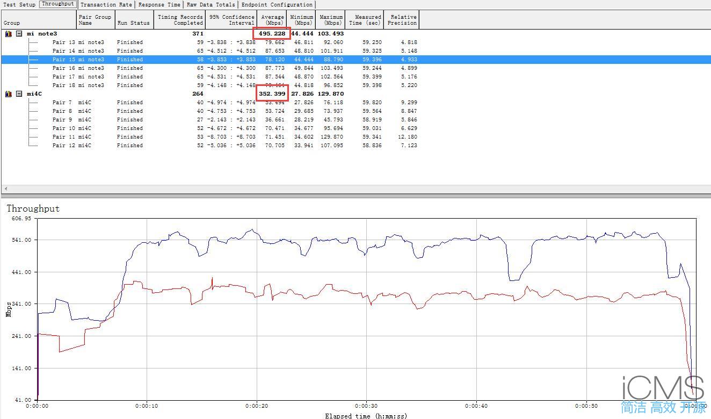Screen dimensions: 711x419
Task: Click Pair 14 average value 87.653
Action: pos(275,51)
